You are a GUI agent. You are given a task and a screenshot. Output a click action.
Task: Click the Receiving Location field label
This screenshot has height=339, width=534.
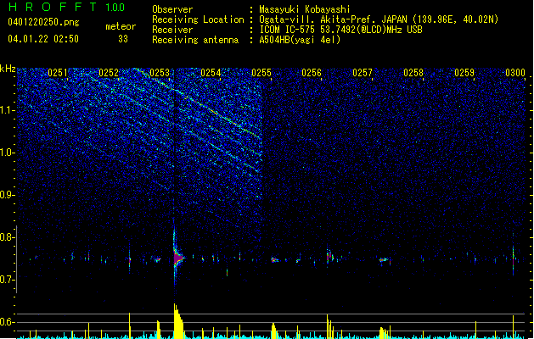click(x=198, y=19)
